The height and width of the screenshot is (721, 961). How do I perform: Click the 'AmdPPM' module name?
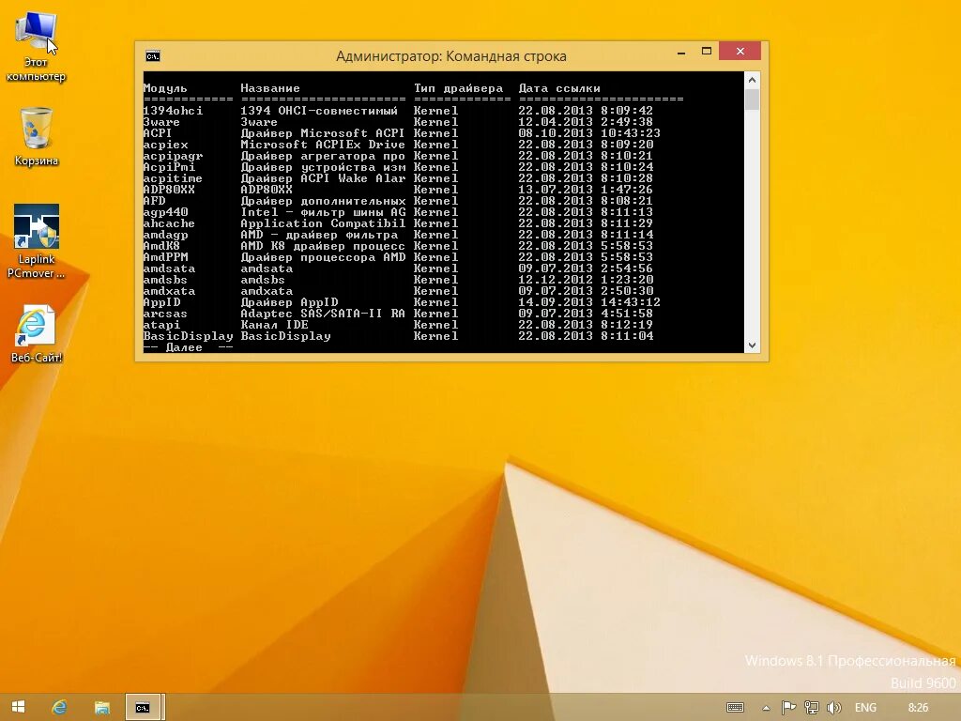point(165,257)
